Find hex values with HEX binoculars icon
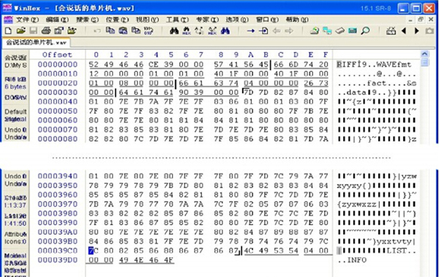Image resolution: width=439 pixels, height=277 pixels. click(187, 31)
